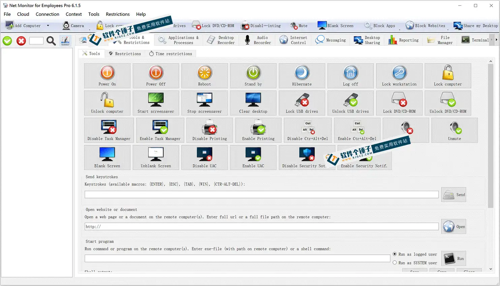Click the vertical scrollbar down arrow
This screenshot has height=286, width=500.
[491, 269]
